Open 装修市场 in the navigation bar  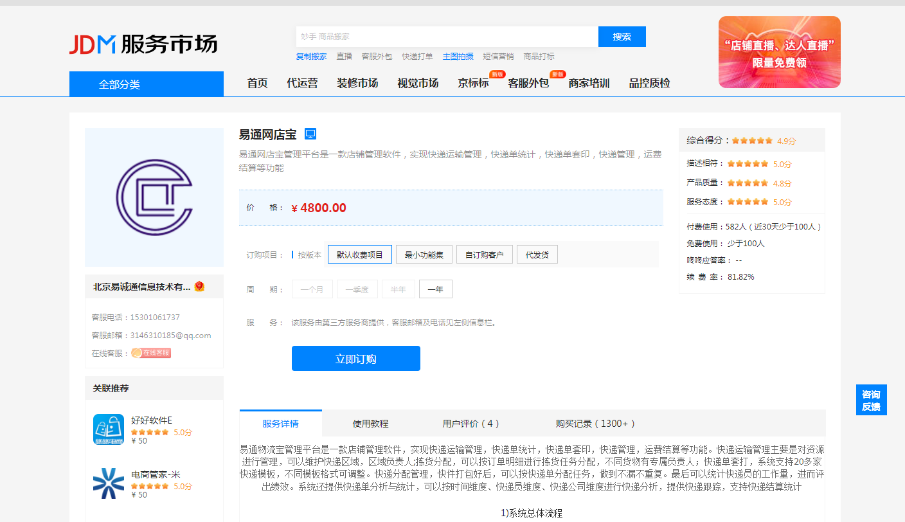click(x=357, y=83)
